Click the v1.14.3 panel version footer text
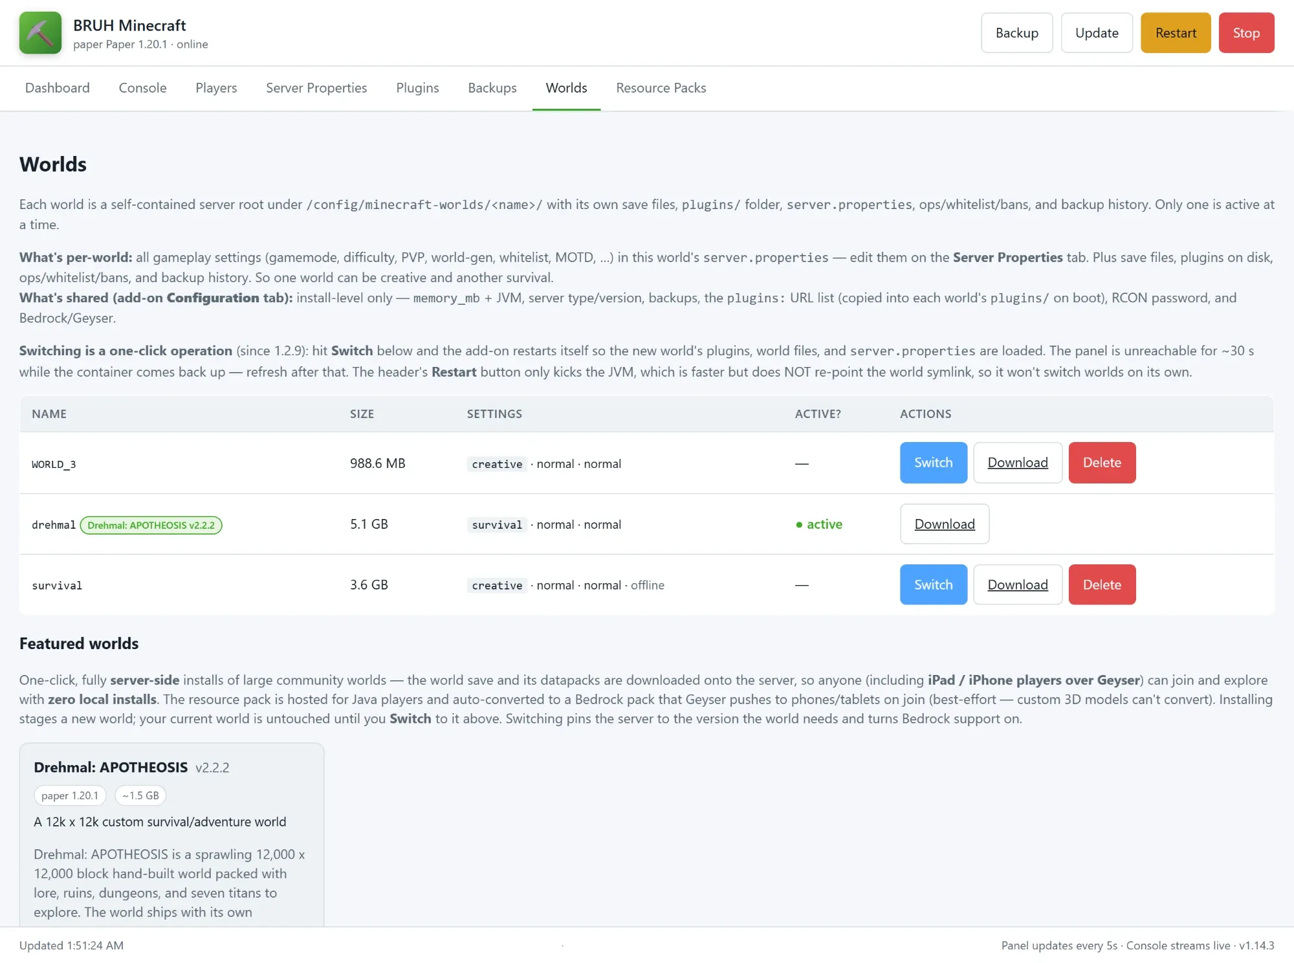This screenshot has height=963, width=1294. (x=1256, y=946)
